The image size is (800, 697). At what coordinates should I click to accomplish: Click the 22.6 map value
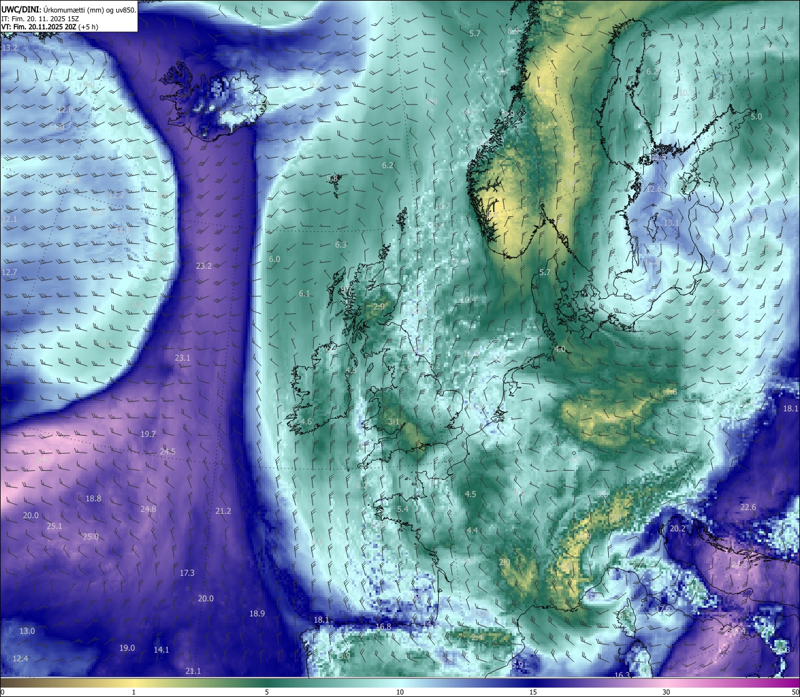[748, 507]
